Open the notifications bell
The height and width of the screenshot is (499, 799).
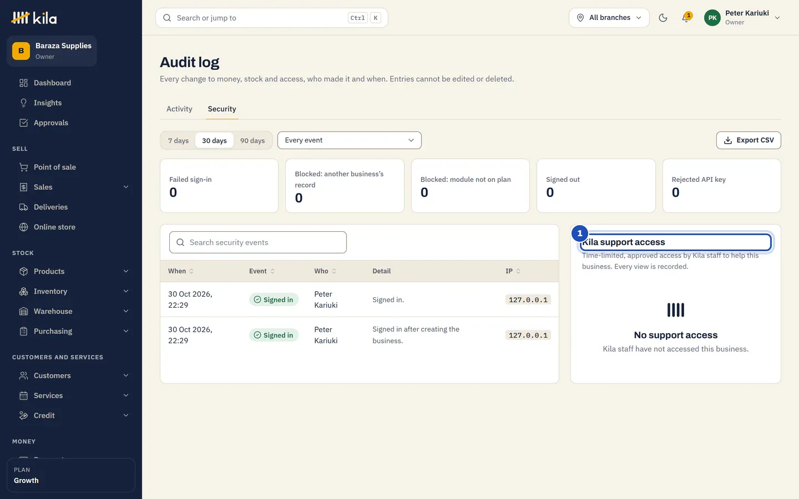coord(686,18)
